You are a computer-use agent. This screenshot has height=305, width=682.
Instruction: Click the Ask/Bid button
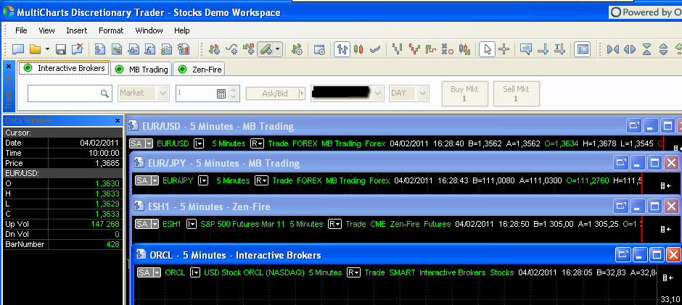[x=276, y=93]
